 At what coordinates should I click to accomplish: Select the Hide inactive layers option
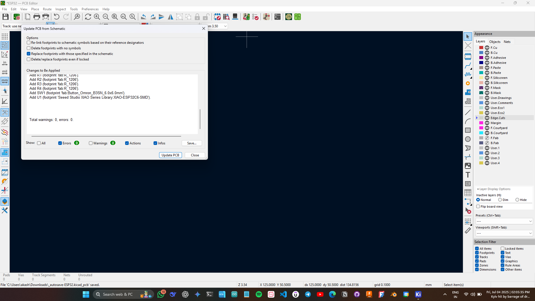click(517, 200)
